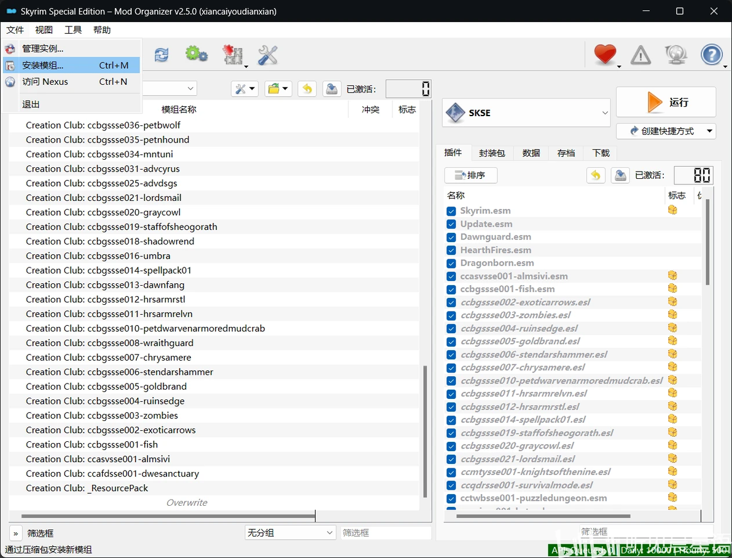Open dropdown arrow beside the heart icon
Screen dimensions: 732x558
(x=619, y=67)
